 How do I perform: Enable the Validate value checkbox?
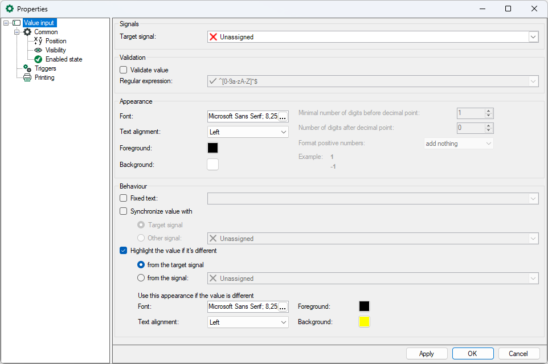(x=124, y=70)
